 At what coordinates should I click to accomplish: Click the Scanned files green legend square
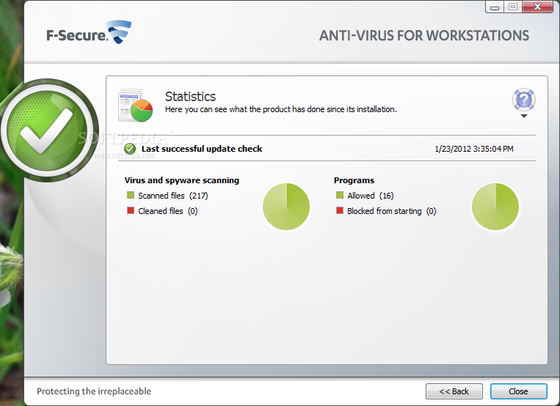pyautogui.click(x=131, y=195)
